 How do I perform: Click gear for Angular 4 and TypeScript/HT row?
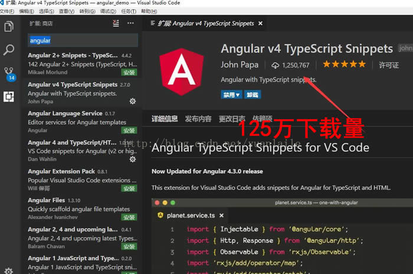coord(133,159)
